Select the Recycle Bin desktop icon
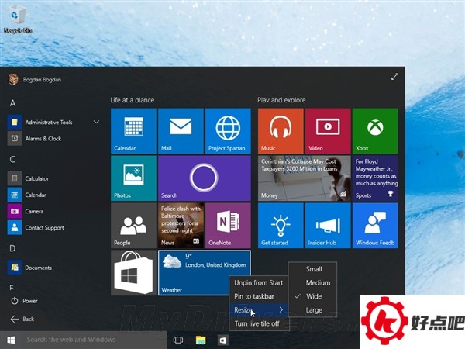The image size is (465, 349). click(x=18, y=19)
